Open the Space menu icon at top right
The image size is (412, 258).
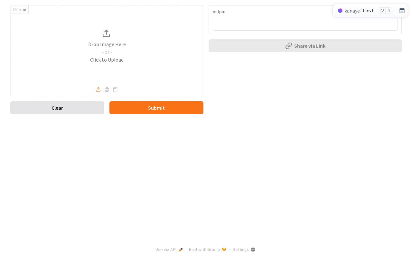pyautogui.click(x=402, y=11)
